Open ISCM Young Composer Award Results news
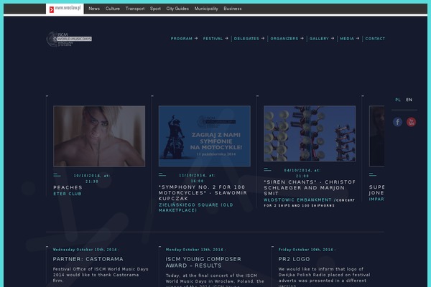The image size is (431, 287). [203, 263]
